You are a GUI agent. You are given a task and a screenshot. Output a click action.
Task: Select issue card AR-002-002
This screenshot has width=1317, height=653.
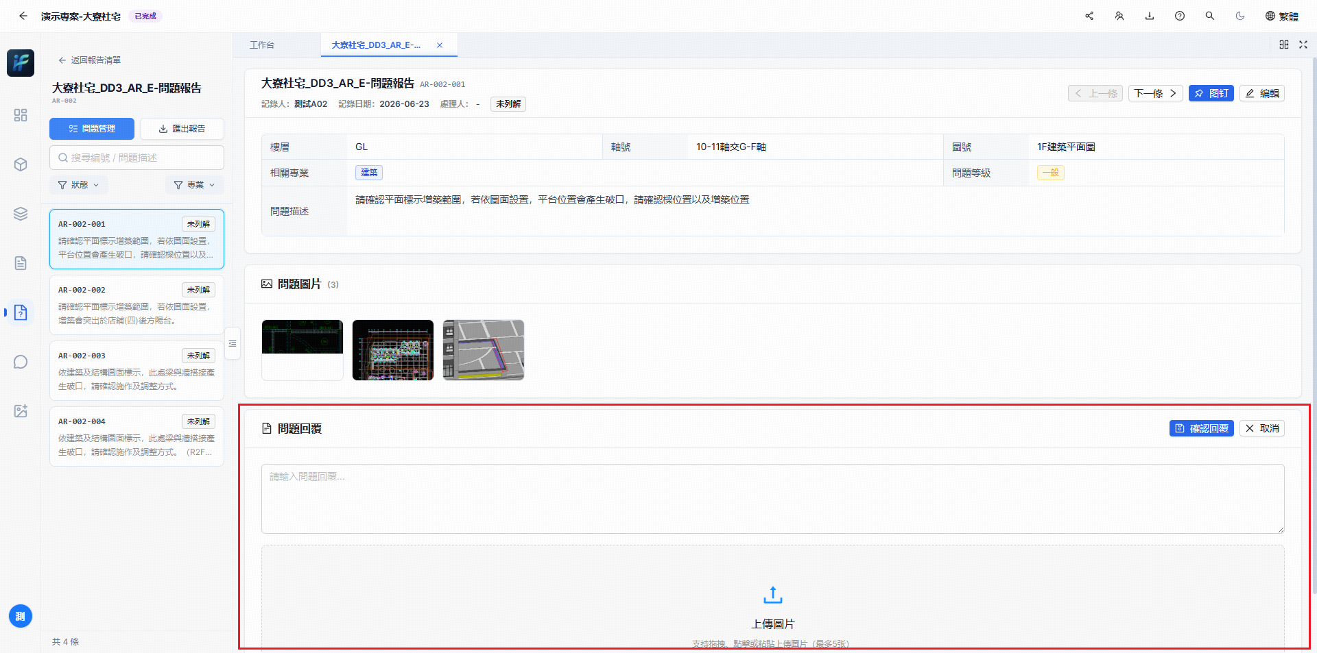[137, 305]
